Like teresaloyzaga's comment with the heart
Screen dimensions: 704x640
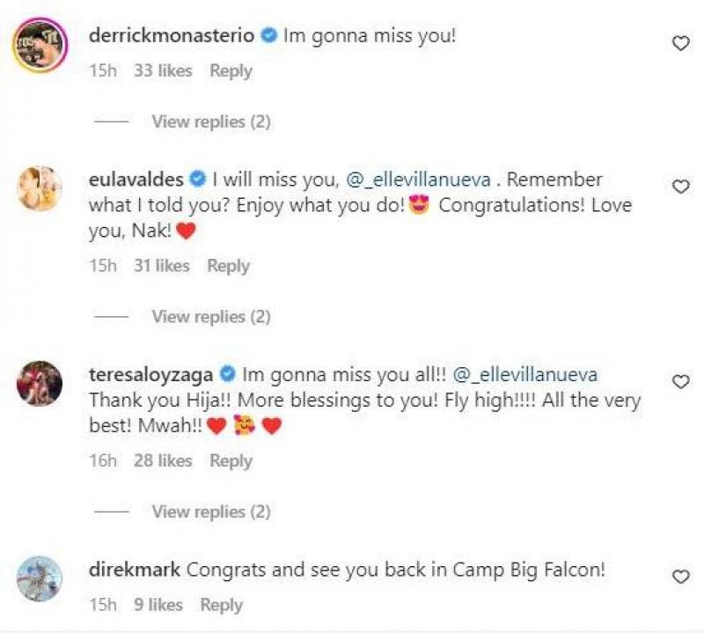(681, 381)
